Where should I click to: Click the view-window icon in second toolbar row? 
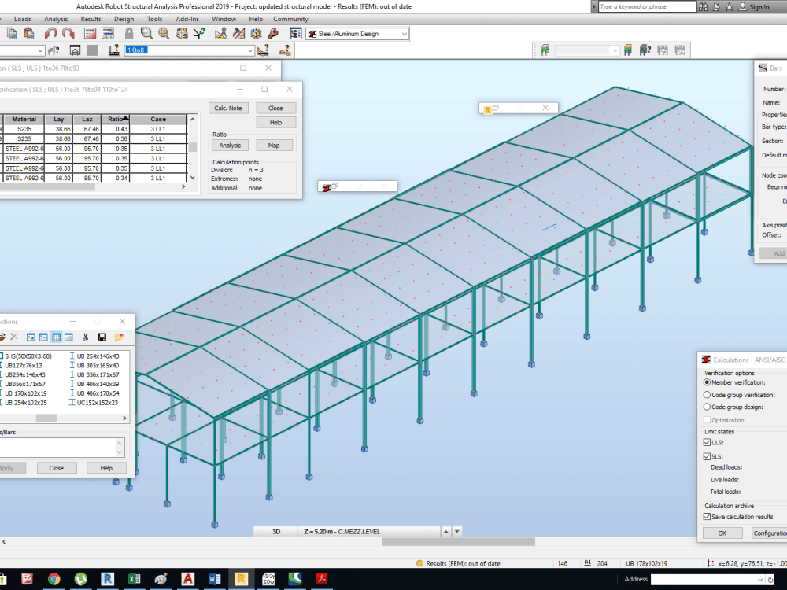point(75,50)
